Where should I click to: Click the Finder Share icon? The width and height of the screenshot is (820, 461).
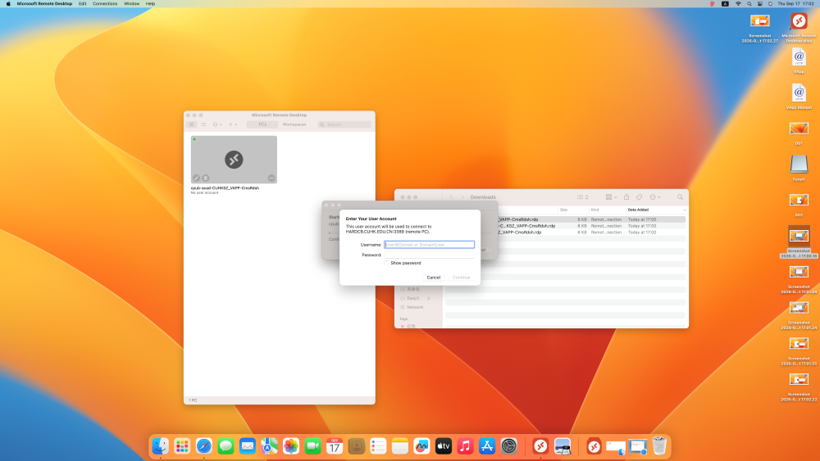(626, 197)
